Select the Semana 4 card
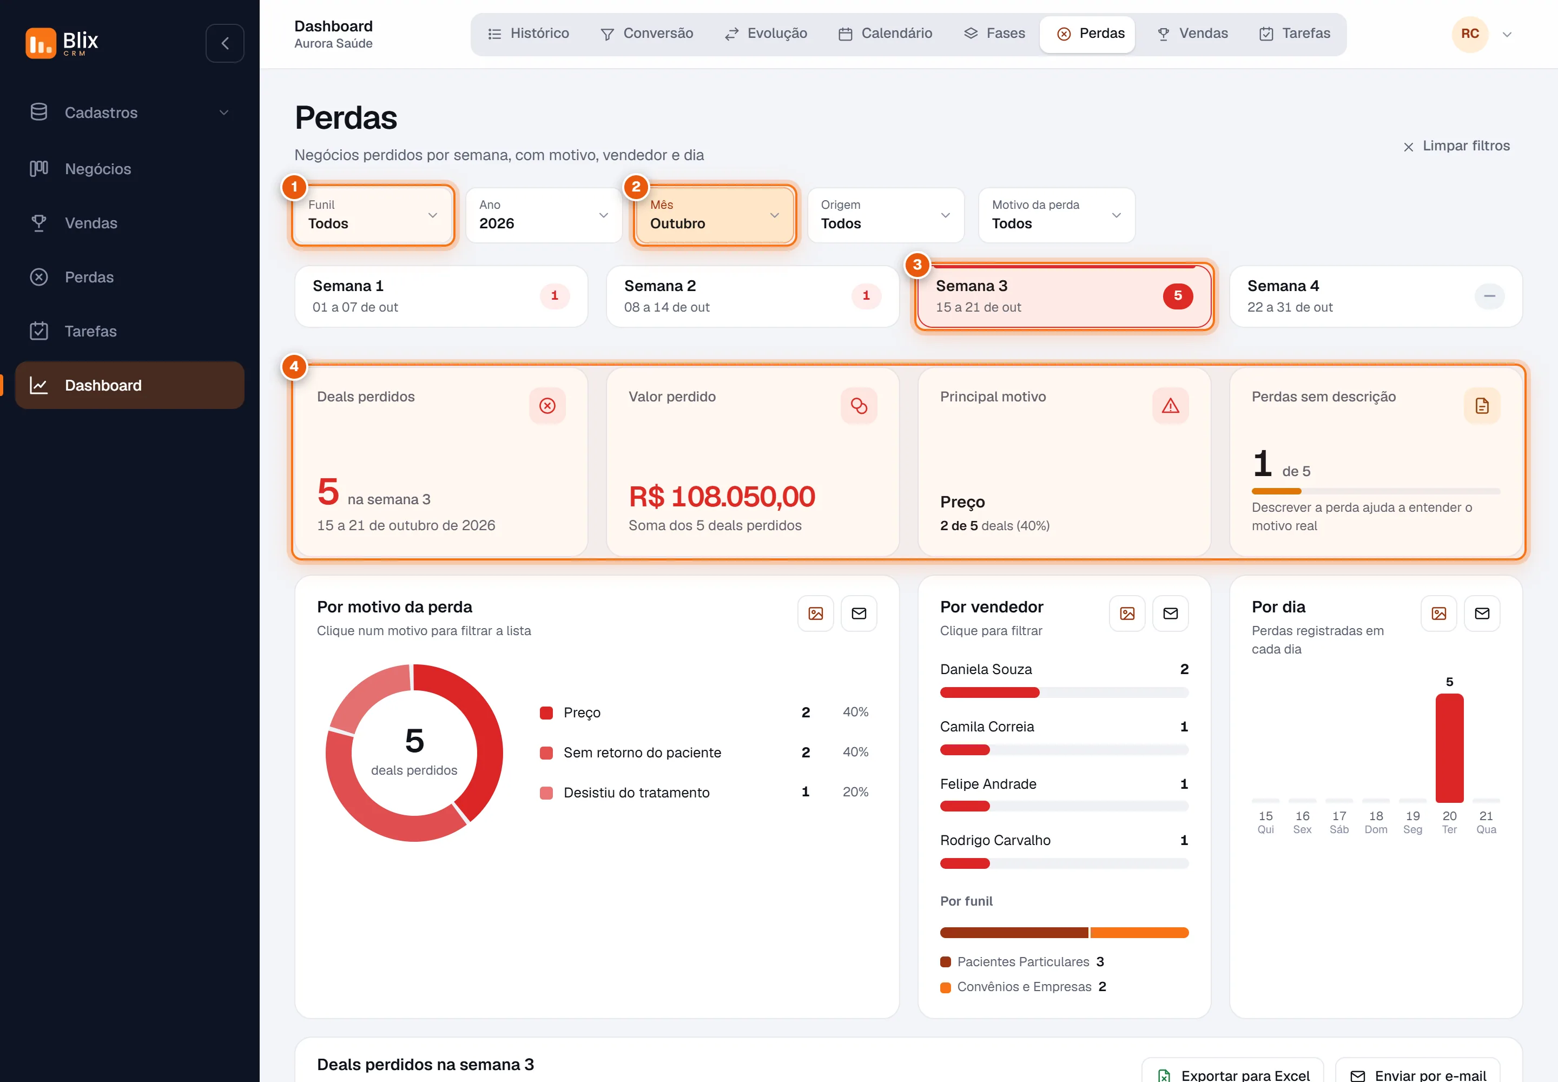The image size is (1558, 1082). point(1376,296)
